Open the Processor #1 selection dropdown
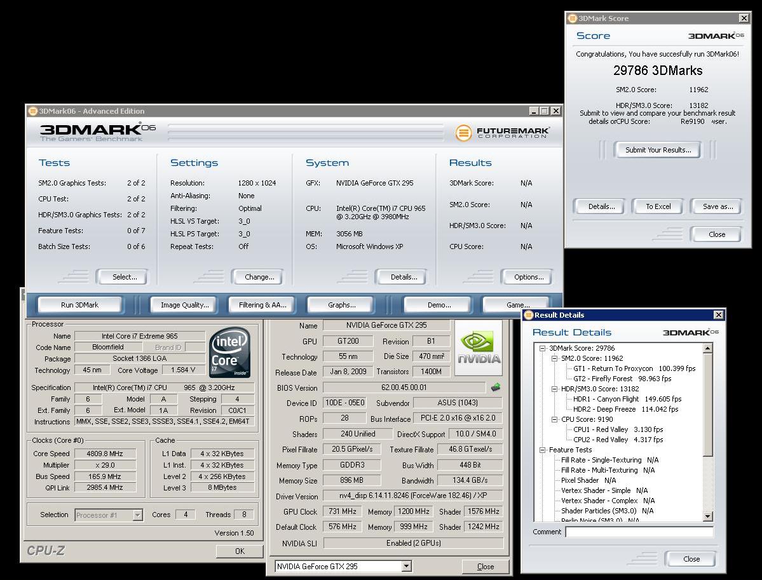 click(137, 515)
